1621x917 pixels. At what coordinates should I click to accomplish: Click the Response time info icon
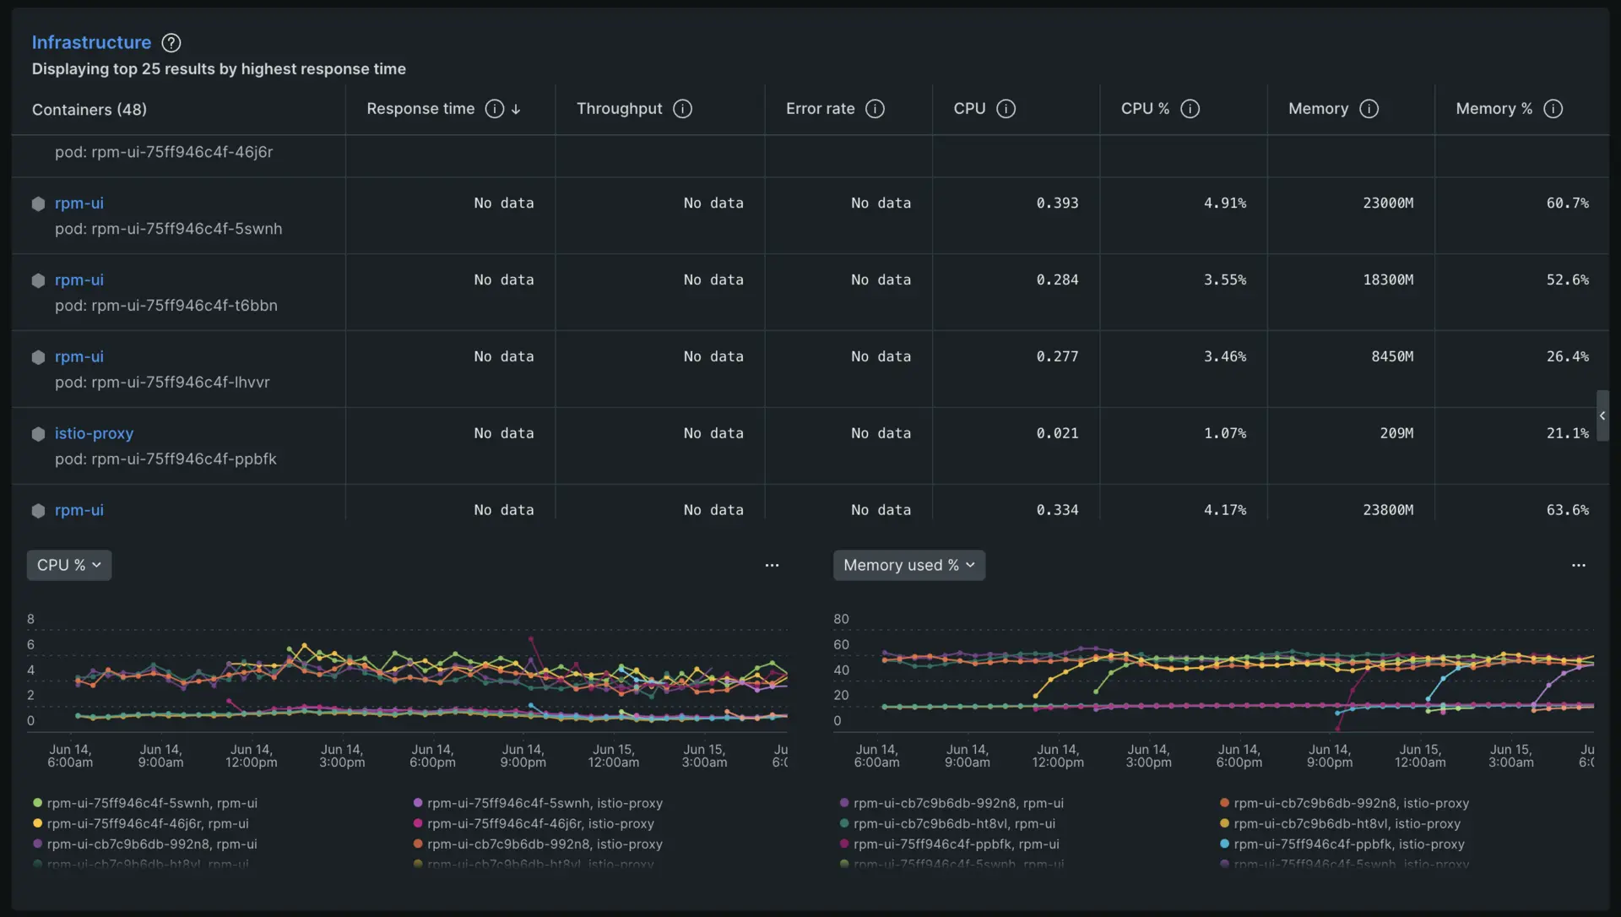495,109
